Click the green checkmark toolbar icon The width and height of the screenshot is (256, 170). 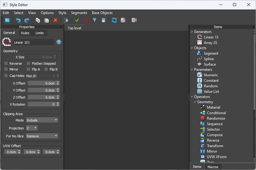pyautogui.click(x=77, y=20)
